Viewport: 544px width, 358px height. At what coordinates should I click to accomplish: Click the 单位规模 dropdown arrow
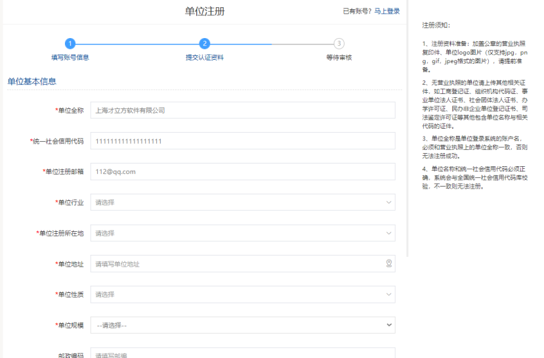(389, 325)
